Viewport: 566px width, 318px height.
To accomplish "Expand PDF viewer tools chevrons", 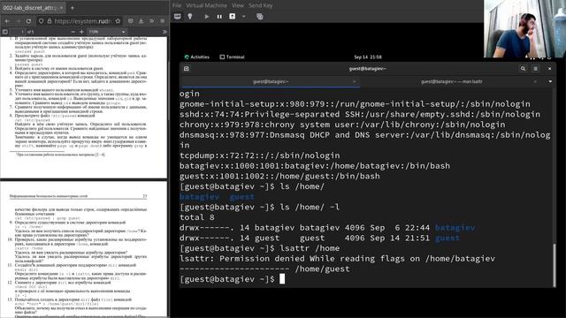I will [x=164, y=32].
